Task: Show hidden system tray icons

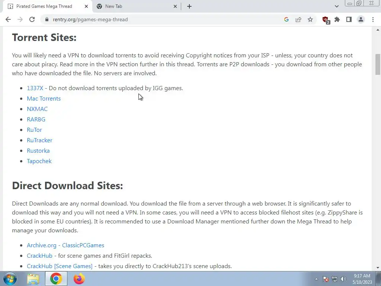Action: pos(316,279)
